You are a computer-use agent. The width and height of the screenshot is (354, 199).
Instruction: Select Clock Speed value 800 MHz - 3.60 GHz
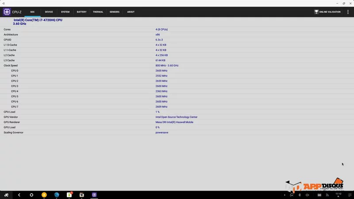(167, 65)
